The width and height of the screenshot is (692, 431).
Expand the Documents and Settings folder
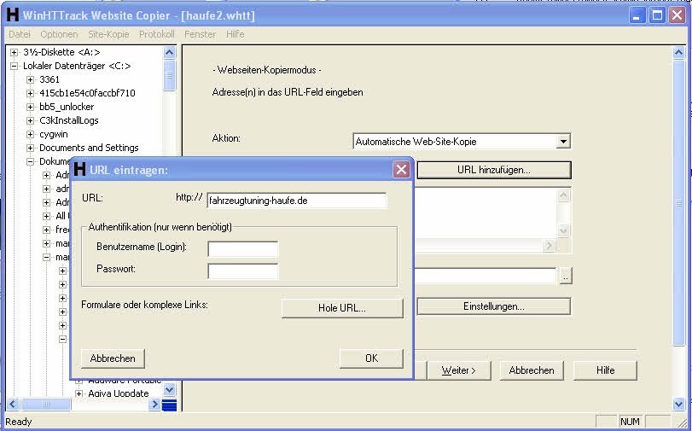pos(30,148)
